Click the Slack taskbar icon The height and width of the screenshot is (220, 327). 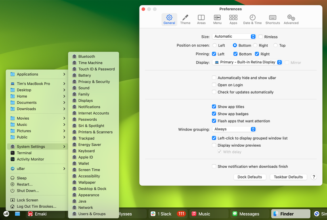pos(153,214)
